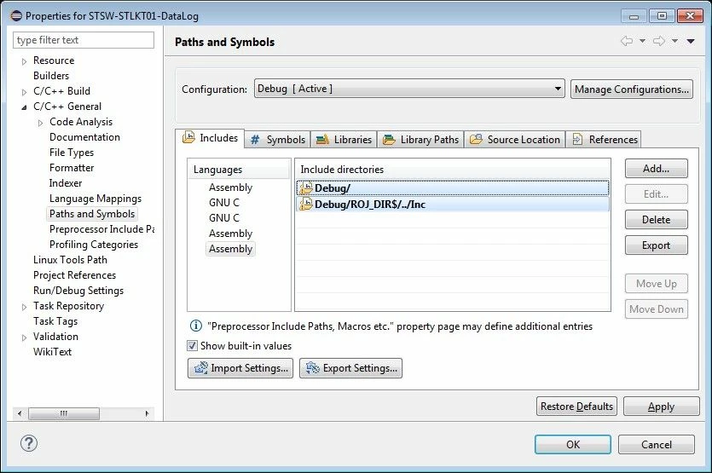The image size is (712, 473).
Task: Click the Debug/ROJ_DIR$/../Inc folder icon
Action: click(x=306, y=205)
